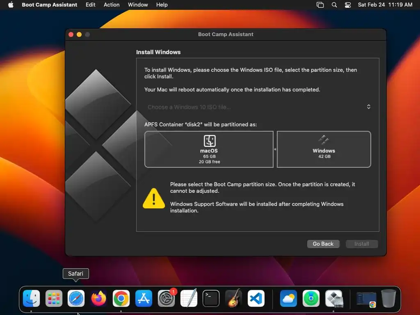Select the Windows partition box
Viewport: 420px width, 315px height.
tap(324, 149)
